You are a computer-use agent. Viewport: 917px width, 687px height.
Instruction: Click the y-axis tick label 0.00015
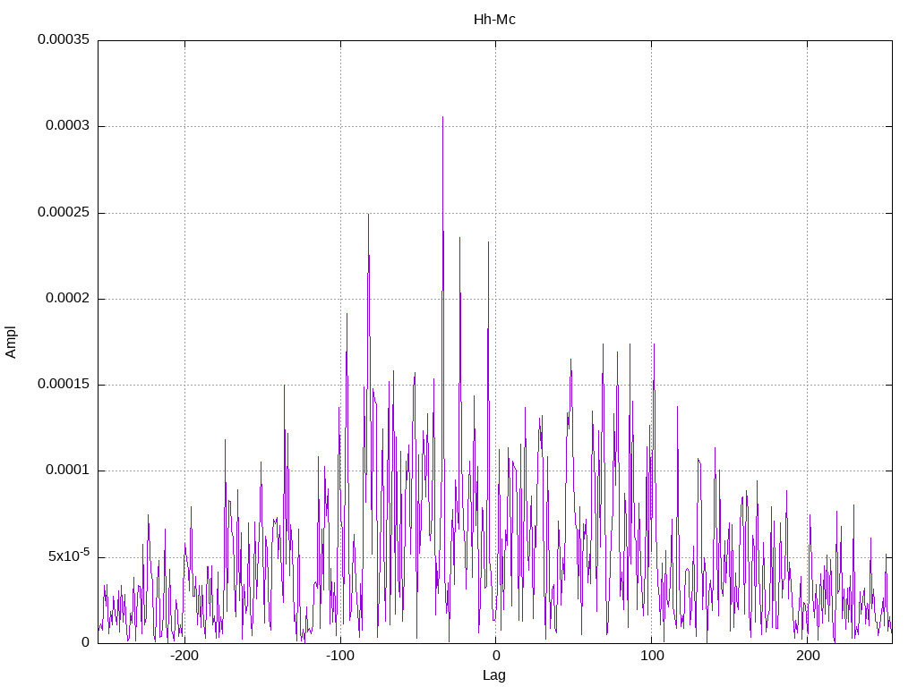(64, 384)
